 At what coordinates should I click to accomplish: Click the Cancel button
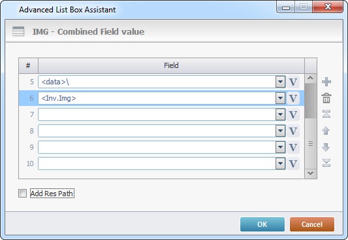312,224
